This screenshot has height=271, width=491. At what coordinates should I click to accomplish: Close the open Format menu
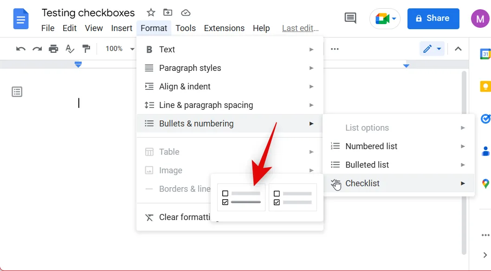[154, 28]
